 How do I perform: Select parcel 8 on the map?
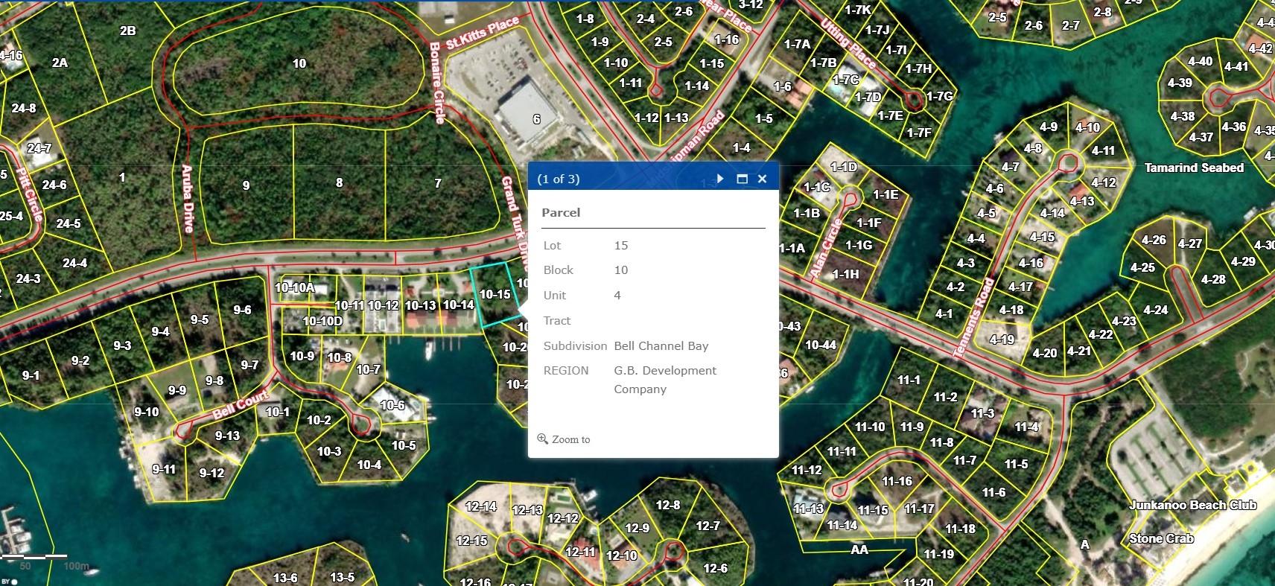coord(339,183)
